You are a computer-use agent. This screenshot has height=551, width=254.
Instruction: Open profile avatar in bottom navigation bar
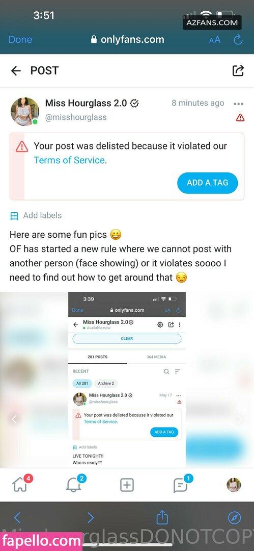(x=234, y=485)
